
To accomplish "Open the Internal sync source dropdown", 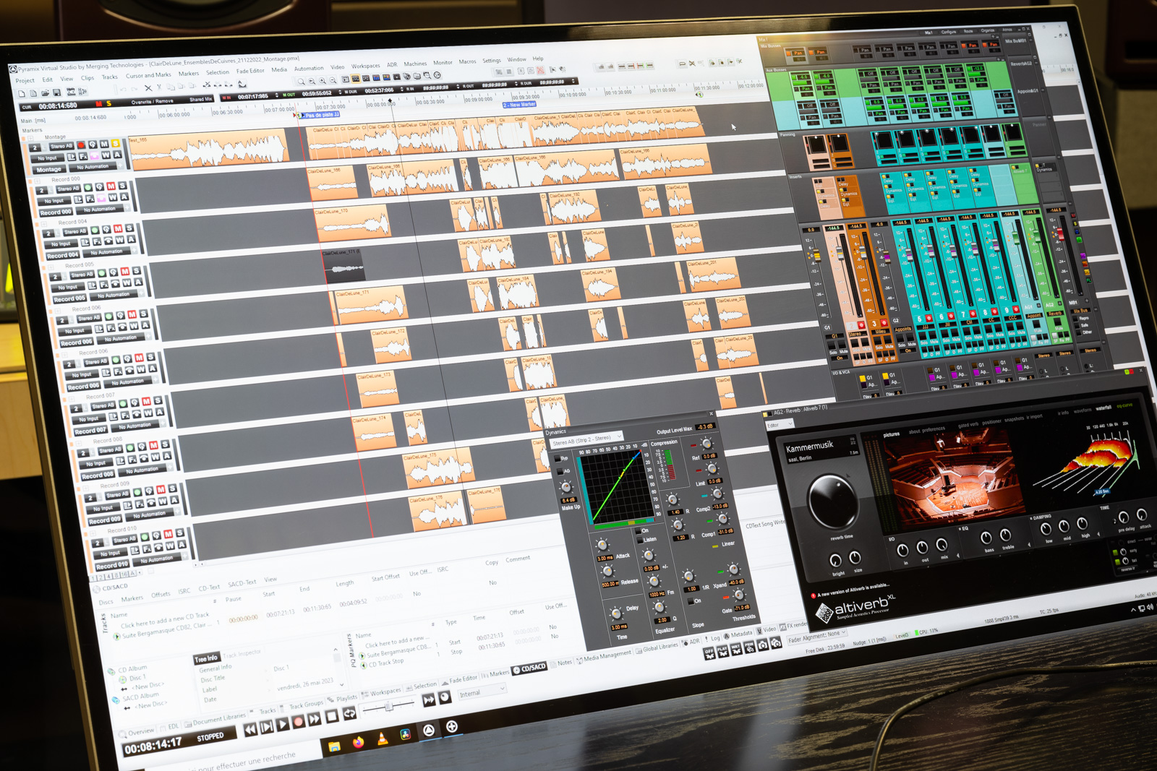I will click(x=481, y=692).
